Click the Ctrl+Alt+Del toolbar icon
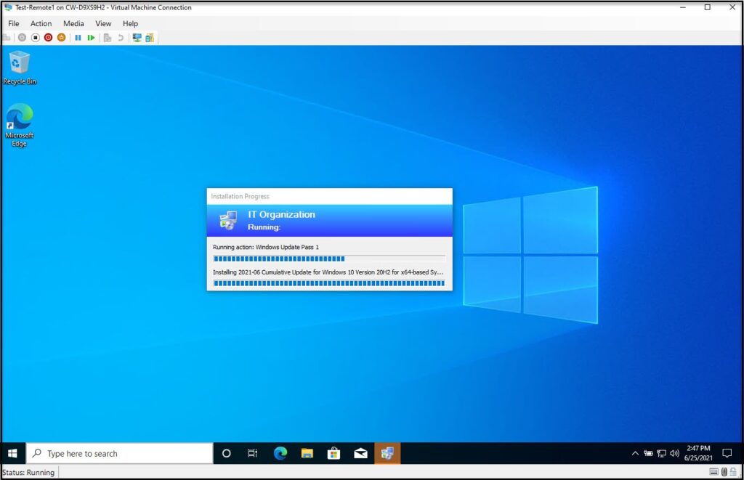 coord(7,38)
